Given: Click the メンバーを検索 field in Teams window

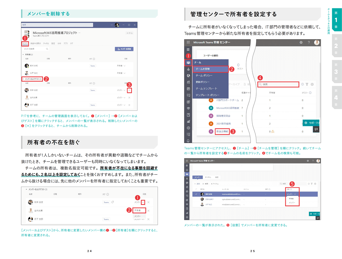Looking at the screenshot, I should 36,49.
